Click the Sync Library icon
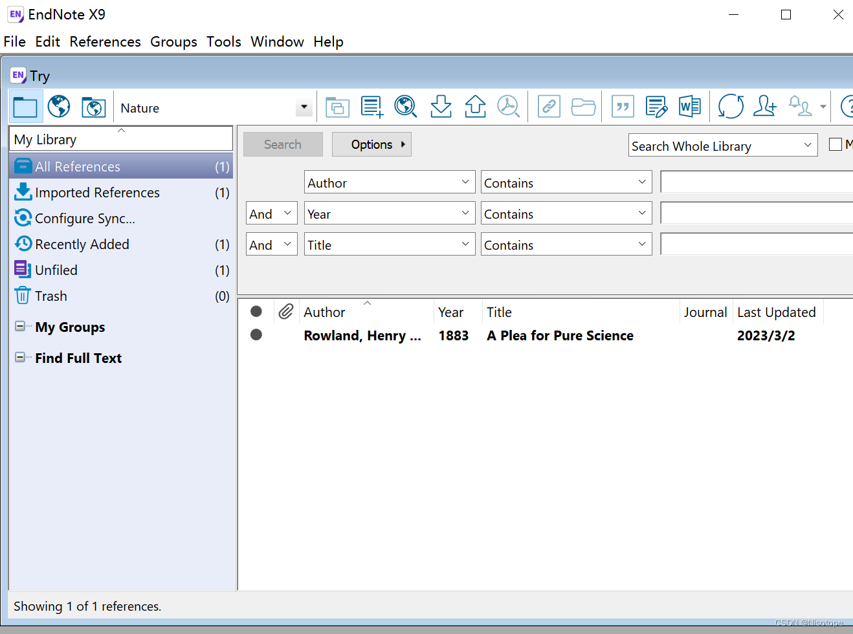853x634 pixels. click(x=731, y=106)
